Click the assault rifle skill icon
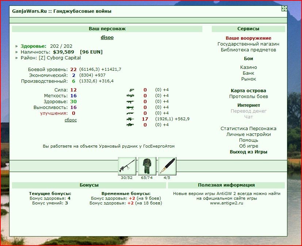 tap(130, 101)
